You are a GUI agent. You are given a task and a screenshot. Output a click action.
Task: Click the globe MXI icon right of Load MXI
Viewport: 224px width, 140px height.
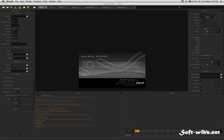29,8
